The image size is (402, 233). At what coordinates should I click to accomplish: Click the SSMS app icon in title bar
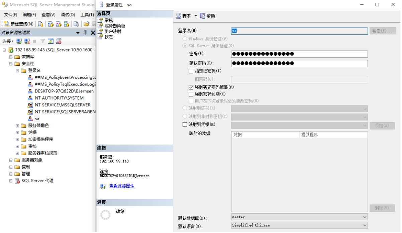[5, 5]
